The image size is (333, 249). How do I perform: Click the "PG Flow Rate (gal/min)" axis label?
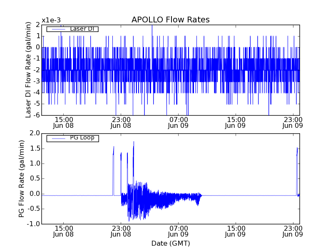(x=22, y=178)
